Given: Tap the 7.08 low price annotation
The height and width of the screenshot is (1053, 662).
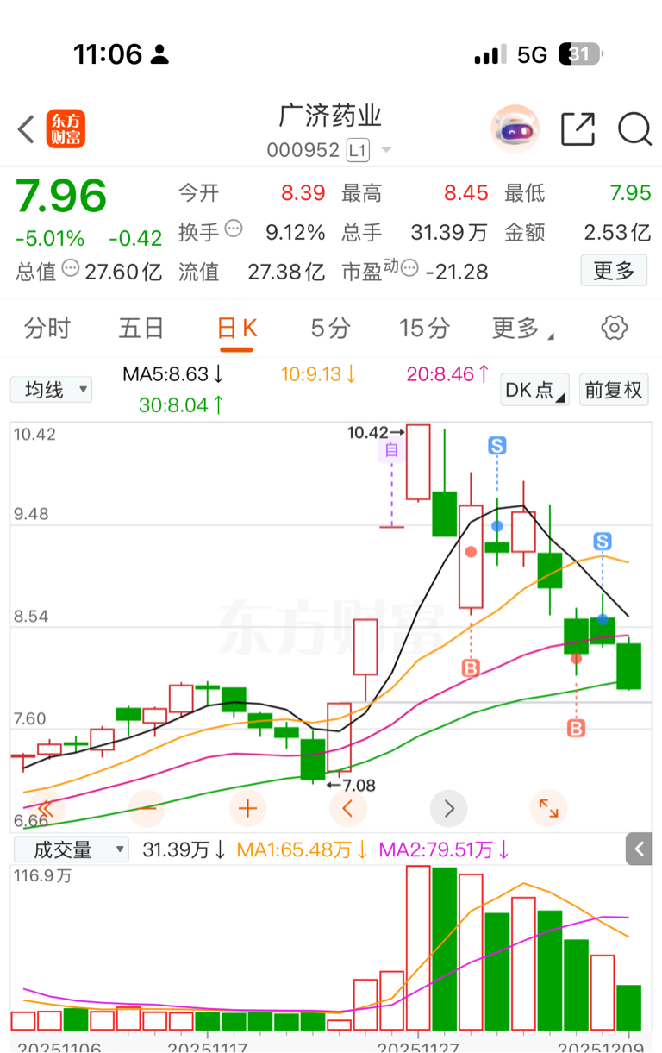Looking at the screenshot, I should pyautogui.click(x=352, y=786).
